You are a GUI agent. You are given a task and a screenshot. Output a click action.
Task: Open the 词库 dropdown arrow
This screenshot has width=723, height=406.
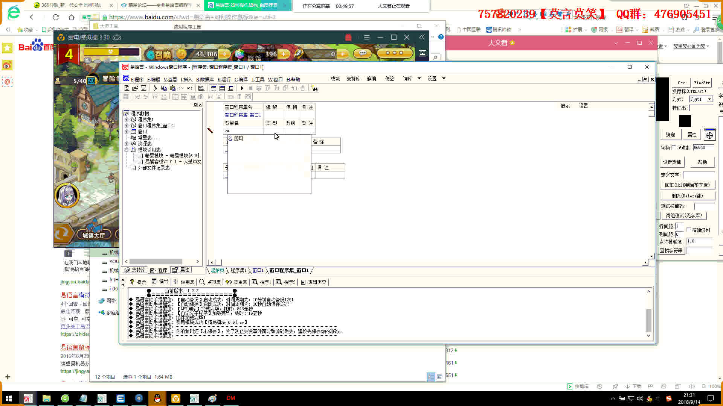[419, 79]
